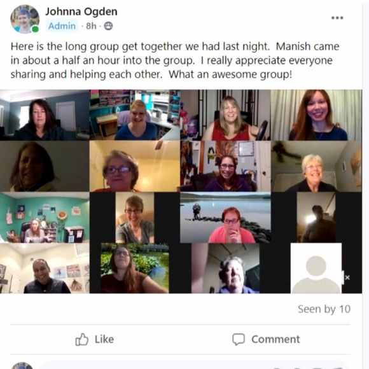Screen dimensions: 369x369
Task: Click the green online status dot
Action: (x=35, y=29)
